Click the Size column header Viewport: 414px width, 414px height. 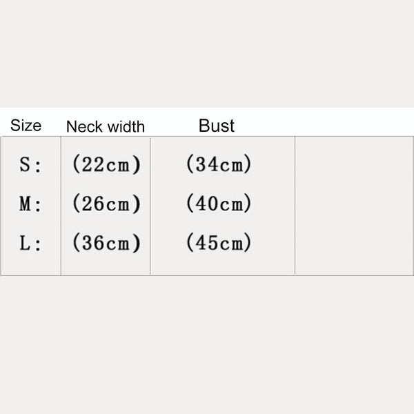26,126
